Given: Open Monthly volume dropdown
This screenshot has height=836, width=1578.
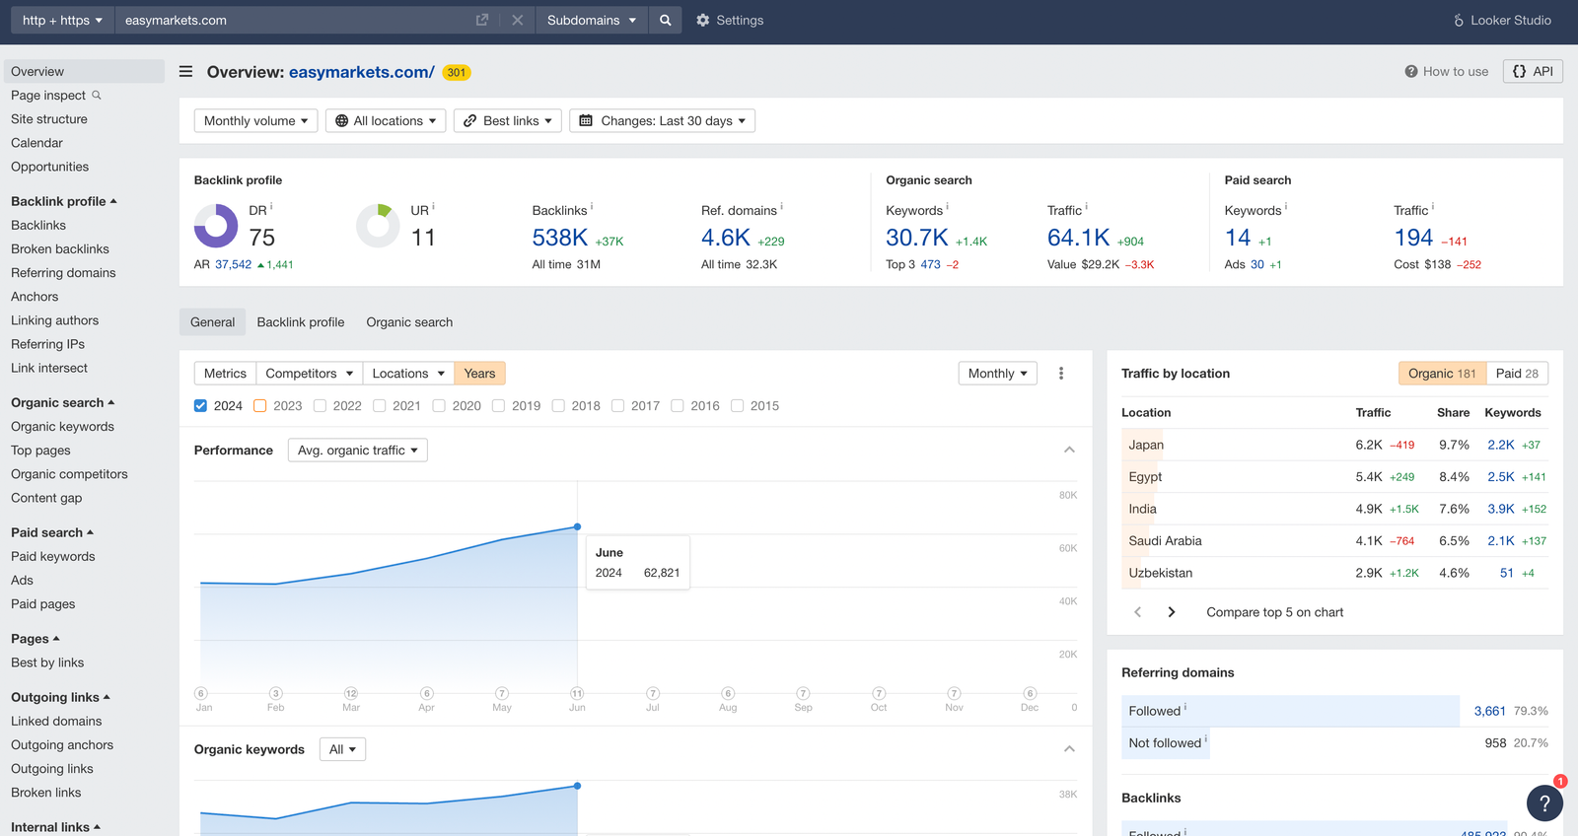Looking at the screenshot, I should tap(255, 120).
